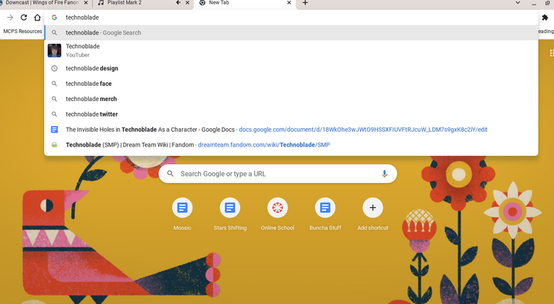Click the Google Docs icon in suggestions
Screen dimensions: 554x304
(54, 130)
